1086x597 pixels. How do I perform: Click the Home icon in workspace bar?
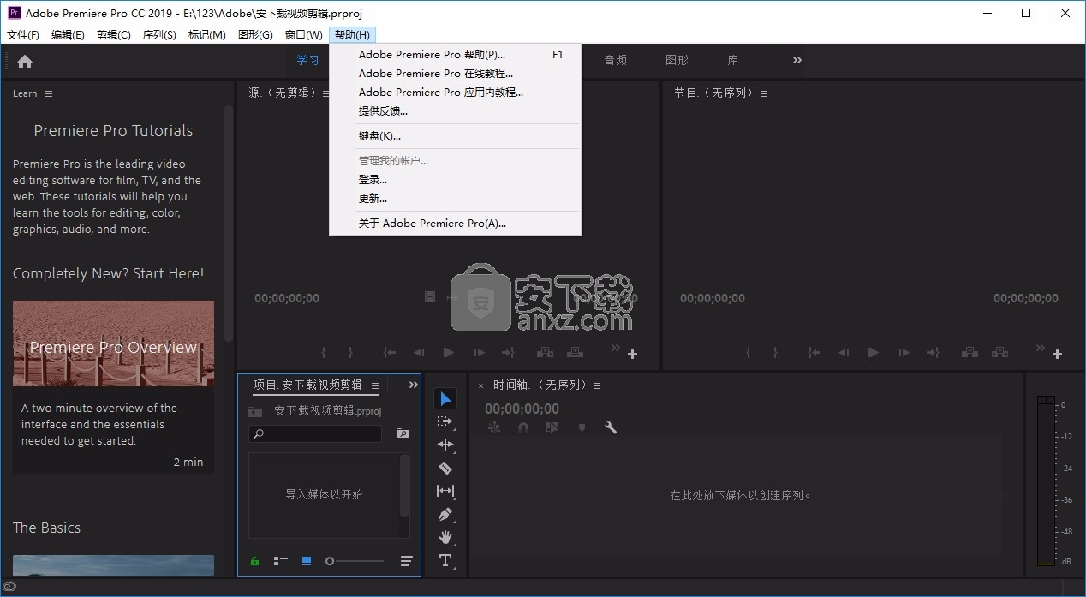click(x=25, y=61)
